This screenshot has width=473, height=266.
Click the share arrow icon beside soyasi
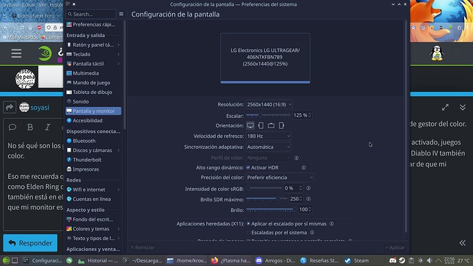(x=10, y=107)
